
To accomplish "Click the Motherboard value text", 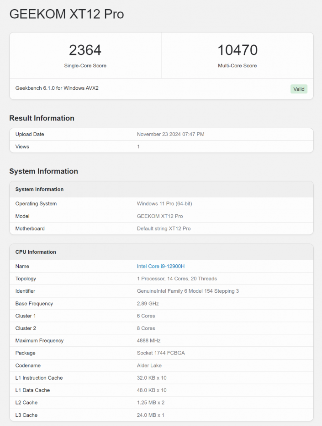I will pos(164,228).
